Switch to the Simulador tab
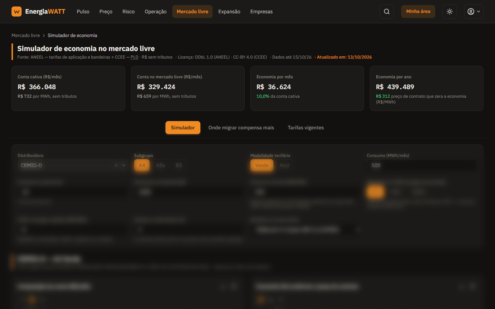Image resolution: width=495 pixels, height=309 pixels. click(x=183, y=128)
